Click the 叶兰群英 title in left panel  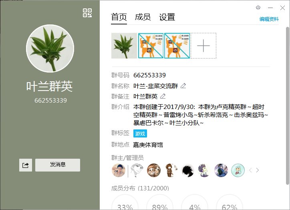(x=49, y=87)
